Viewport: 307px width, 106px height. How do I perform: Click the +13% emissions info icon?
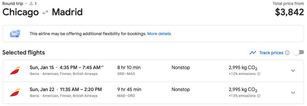coord(259,96)
